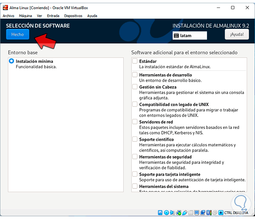Click text 'con entornos legados de UNIX.'

[169, 115]
